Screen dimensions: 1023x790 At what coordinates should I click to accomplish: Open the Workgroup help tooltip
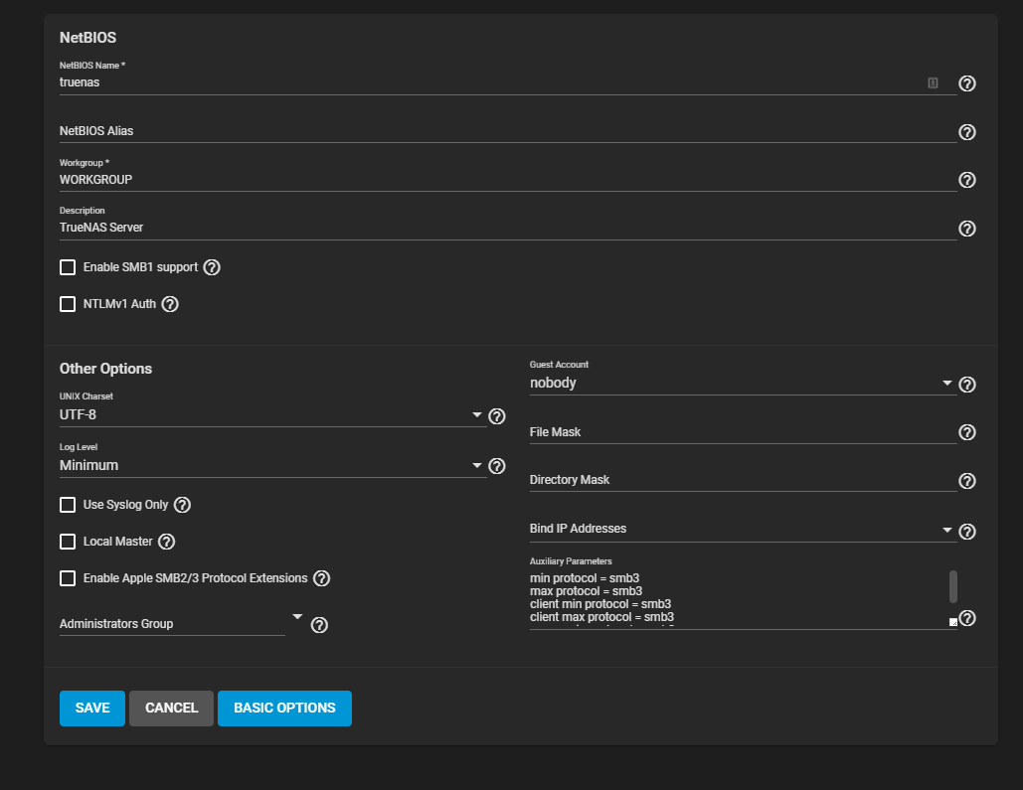pyautogui.click(x=967, y=180)
